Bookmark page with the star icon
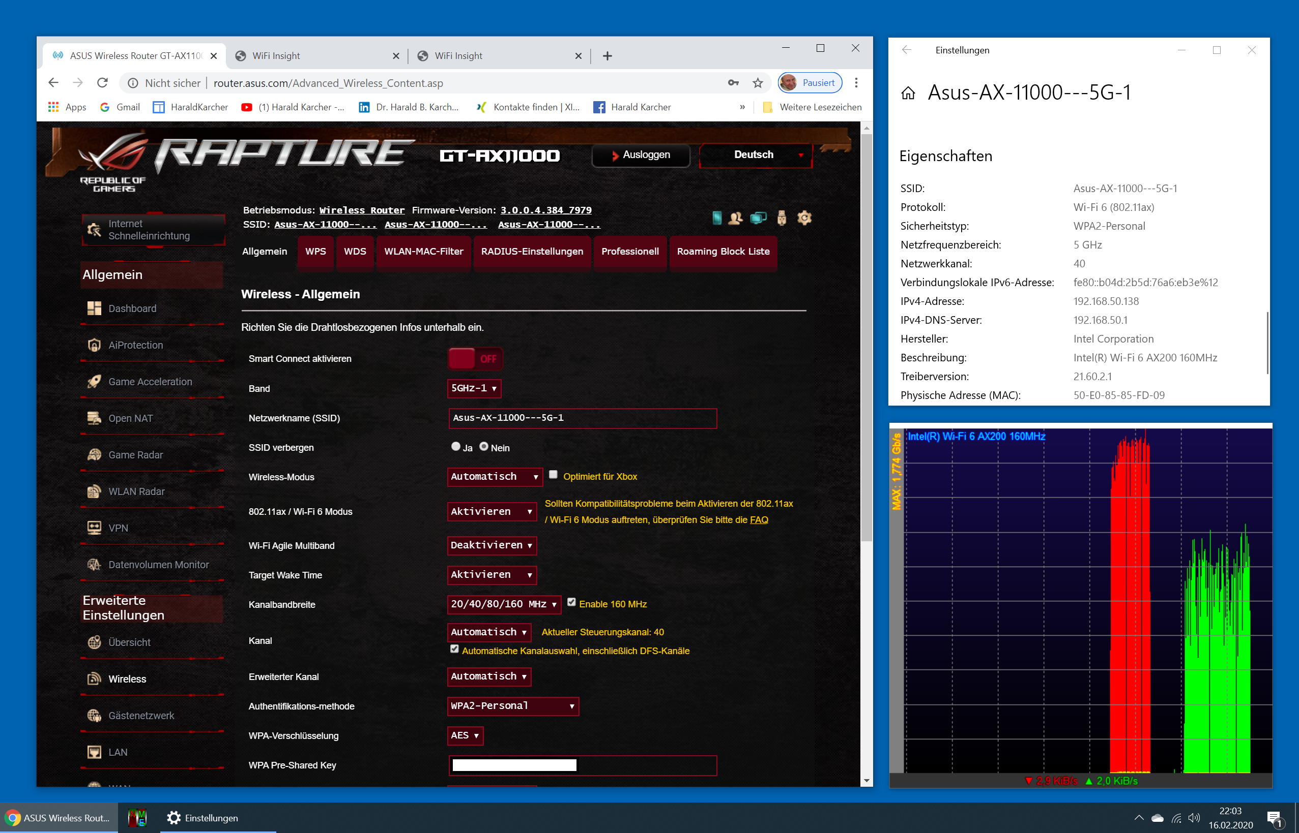The image size is (1299, 833). point(758,83)
